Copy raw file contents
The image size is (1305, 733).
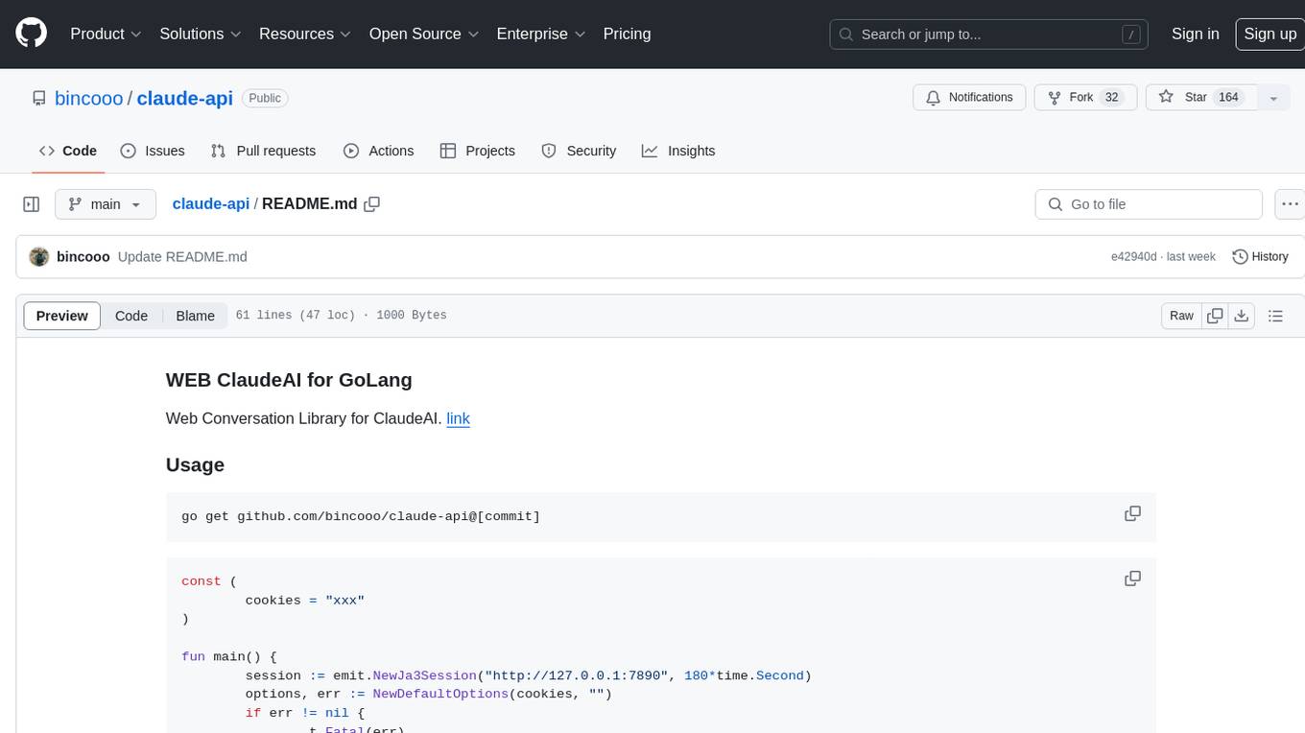tap(1215, 316)
